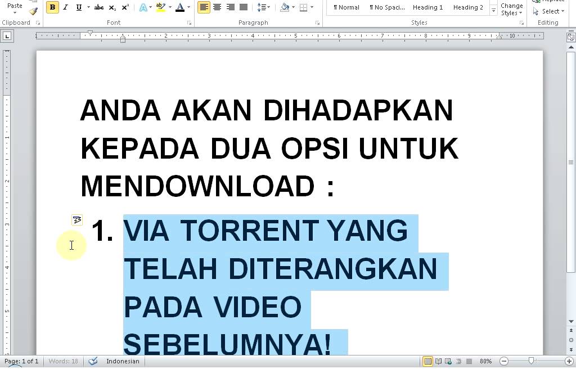The width and height of the screenshot is (576, 369).
Task: Open Change Styles menu
Action: pos(512,9)
